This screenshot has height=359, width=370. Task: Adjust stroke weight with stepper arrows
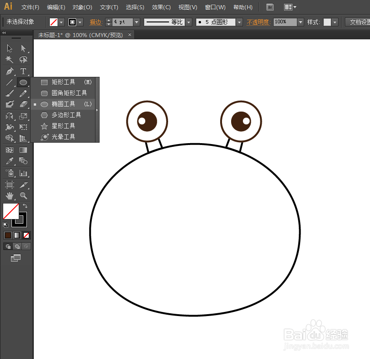pos(109,22)
